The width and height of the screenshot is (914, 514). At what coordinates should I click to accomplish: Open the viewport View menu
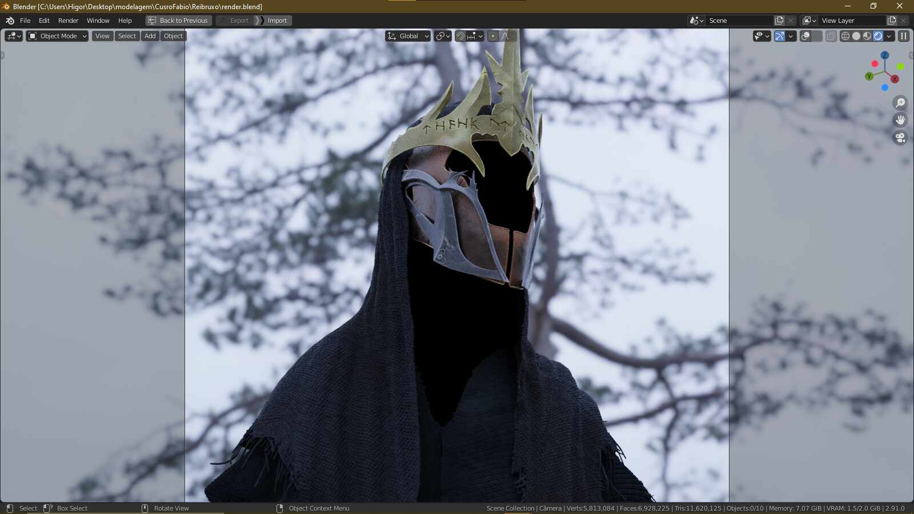pyautogui.click(x=102, y=36)
